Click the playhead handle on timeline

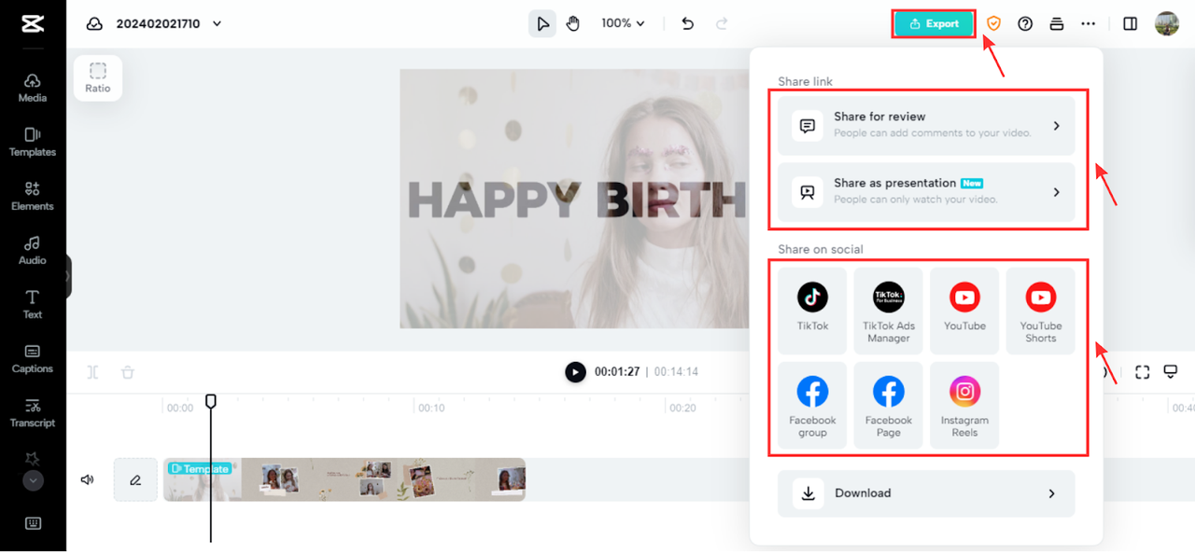pos(211,400)
